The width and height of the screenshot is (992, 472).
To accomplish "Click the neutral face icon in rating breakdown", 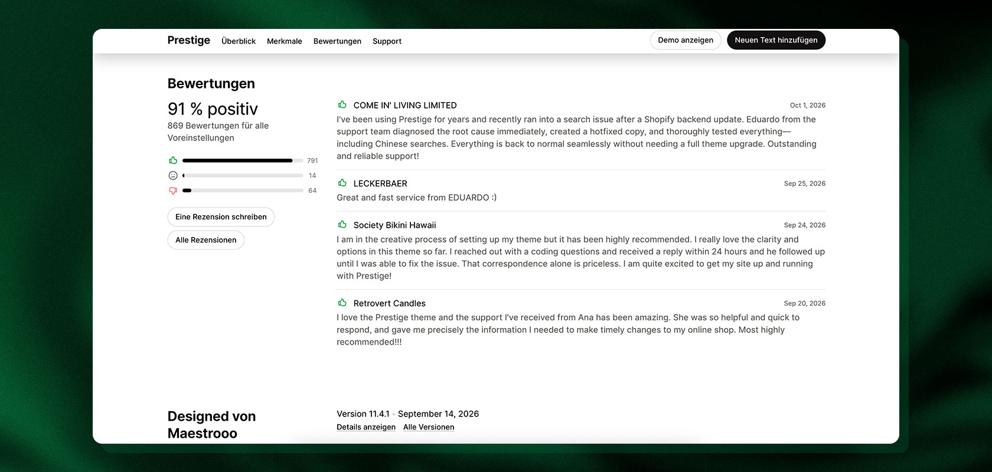I will (x=173, y=175).
